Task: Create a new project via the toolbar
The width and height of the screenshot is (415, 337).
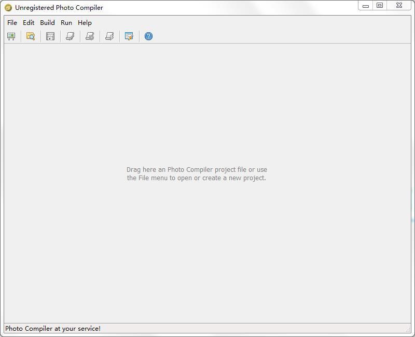Action: click(11, 36)
